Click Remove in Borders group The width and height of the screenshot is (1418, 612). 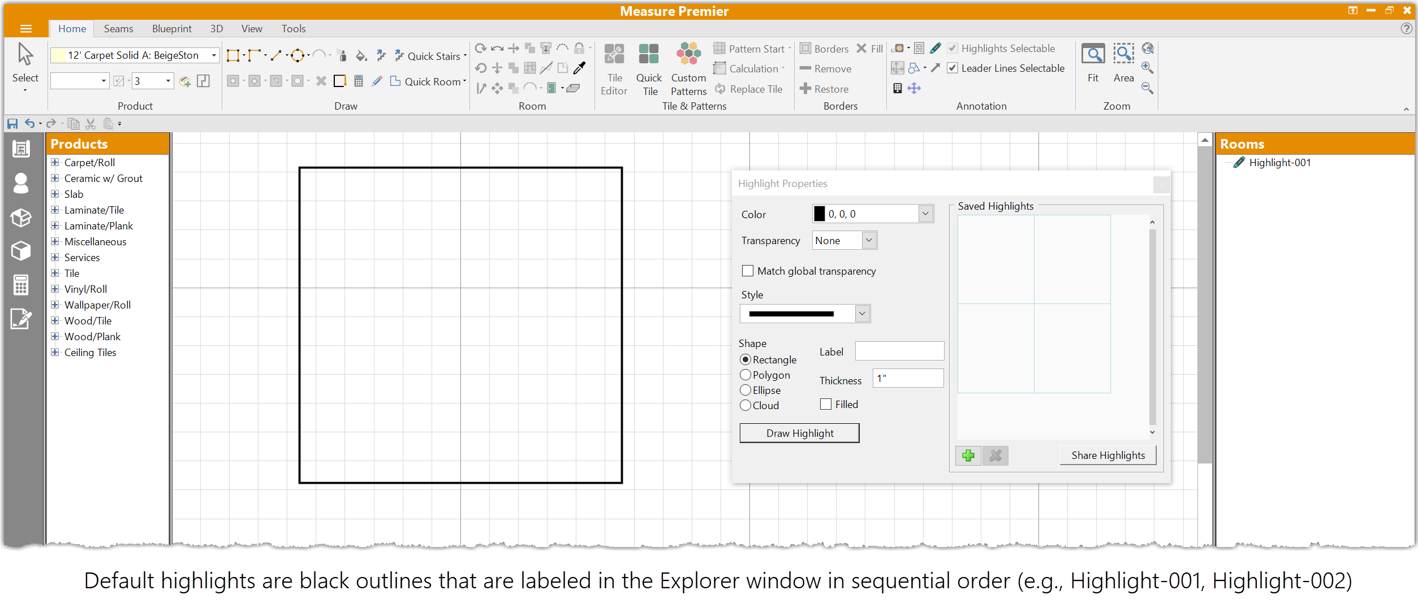click(825, 69)
